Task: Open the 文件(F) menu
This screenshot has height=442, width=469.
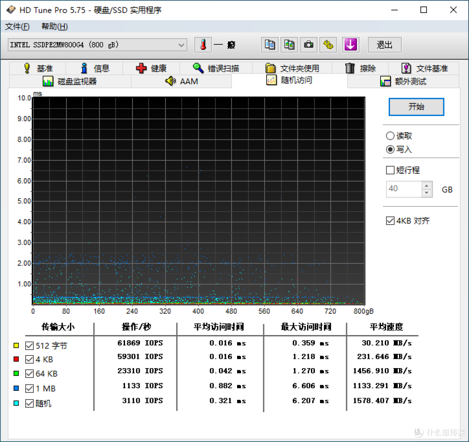Action: click(x=17, y=26)
